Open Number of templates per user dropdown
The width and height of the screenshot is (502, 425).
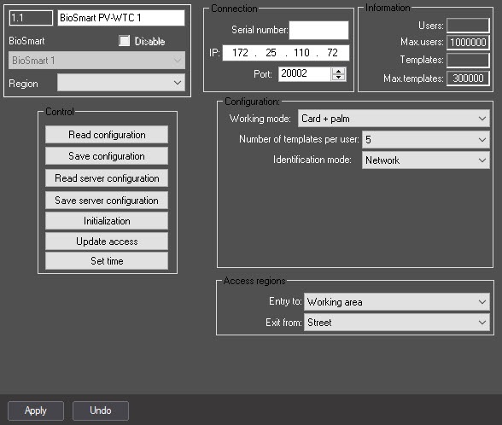[x=426, y=140]
